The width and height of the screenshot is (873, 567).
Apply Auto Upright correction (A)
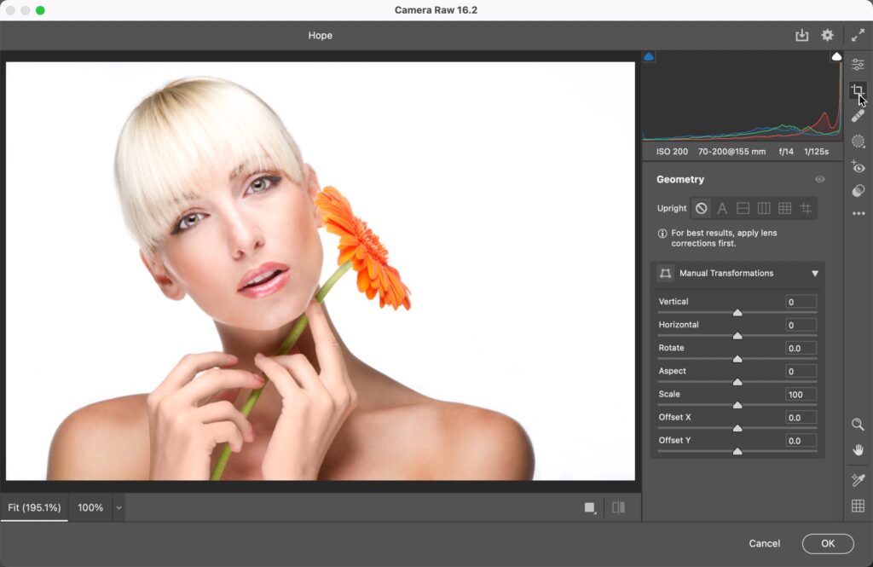722,208
